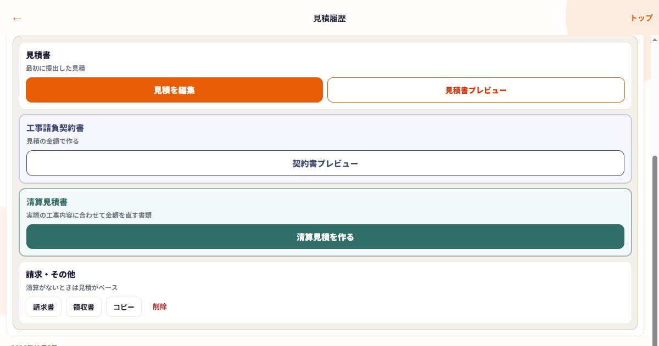Image resolution: width=659 pixels, height=346 pixels.
Task: Click the green 清算見積書 heading
Action: 47,202
